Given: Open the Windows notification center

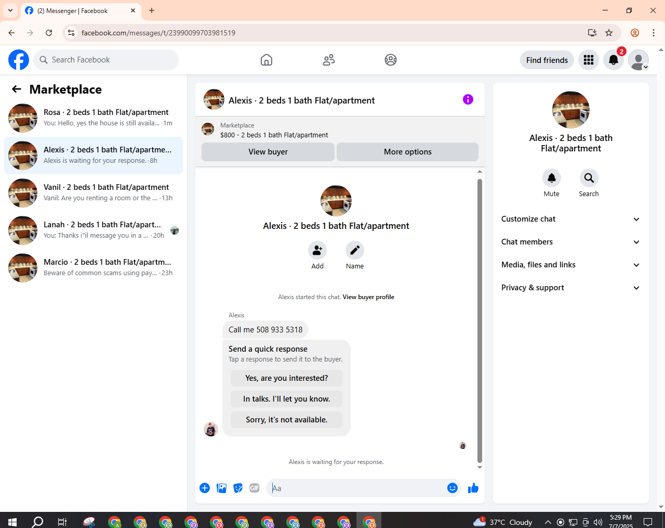Looking at the screenshot, I should (x=648, y=522).
